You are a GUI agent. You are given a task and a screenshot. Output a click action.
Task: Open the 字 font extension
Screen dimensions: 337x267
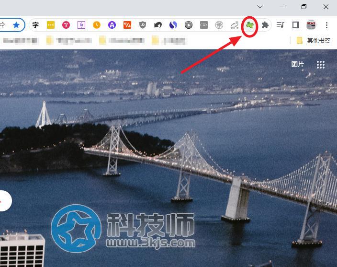pyautogui.click(x=35, y=25)
